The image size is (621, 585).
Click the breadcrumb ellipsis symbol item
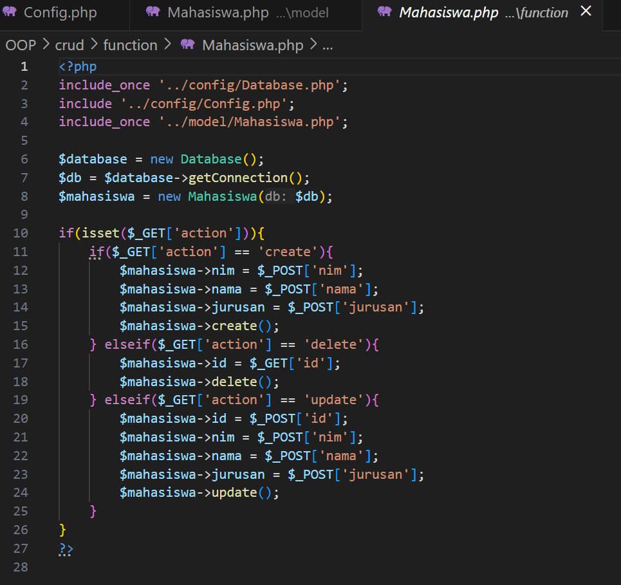(327, 45)
